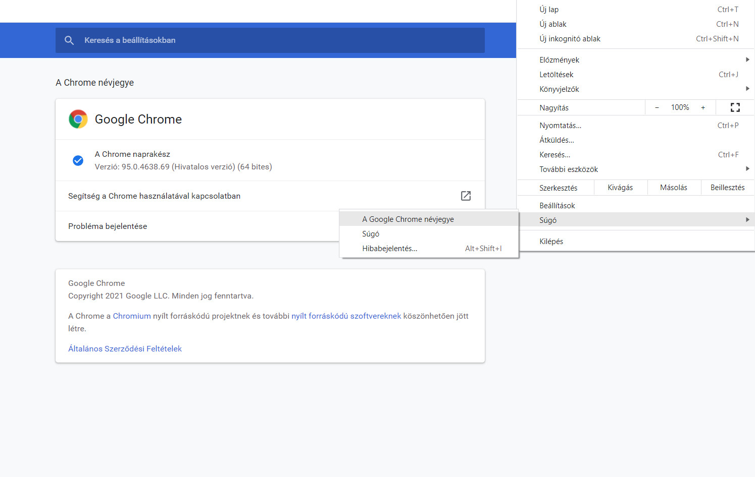Select Új ablak from the menu

pyautogui.click(x=636, y=24)
